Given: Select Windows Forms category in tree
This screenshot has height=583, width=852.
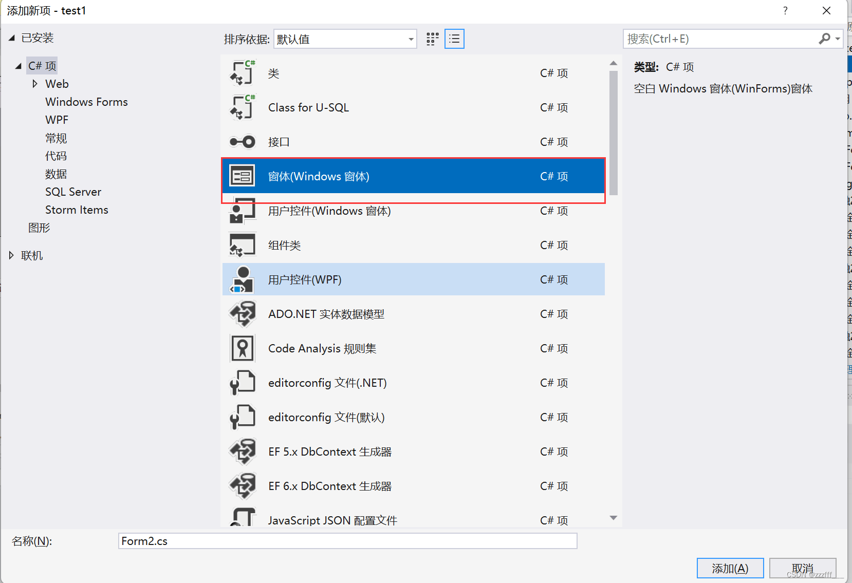Looking at the screenshot, I should click(x=86, y=102).
